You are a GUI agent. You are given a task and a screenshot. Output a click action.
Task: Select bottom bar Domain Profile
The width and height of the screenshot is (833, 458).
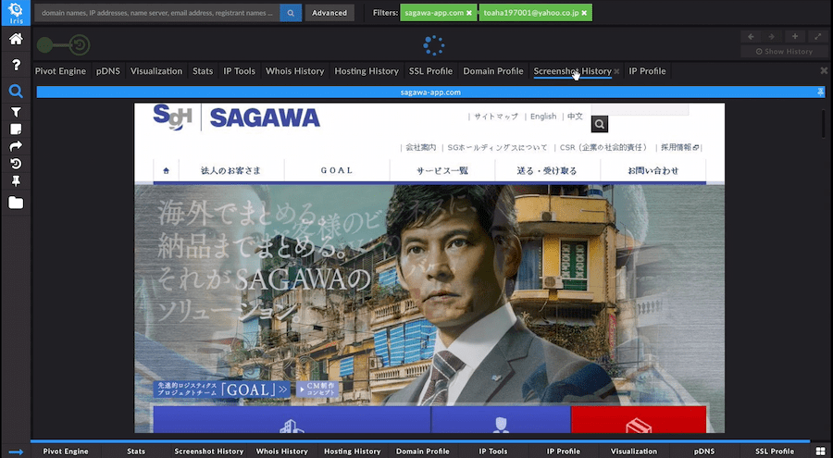point(423,452)
